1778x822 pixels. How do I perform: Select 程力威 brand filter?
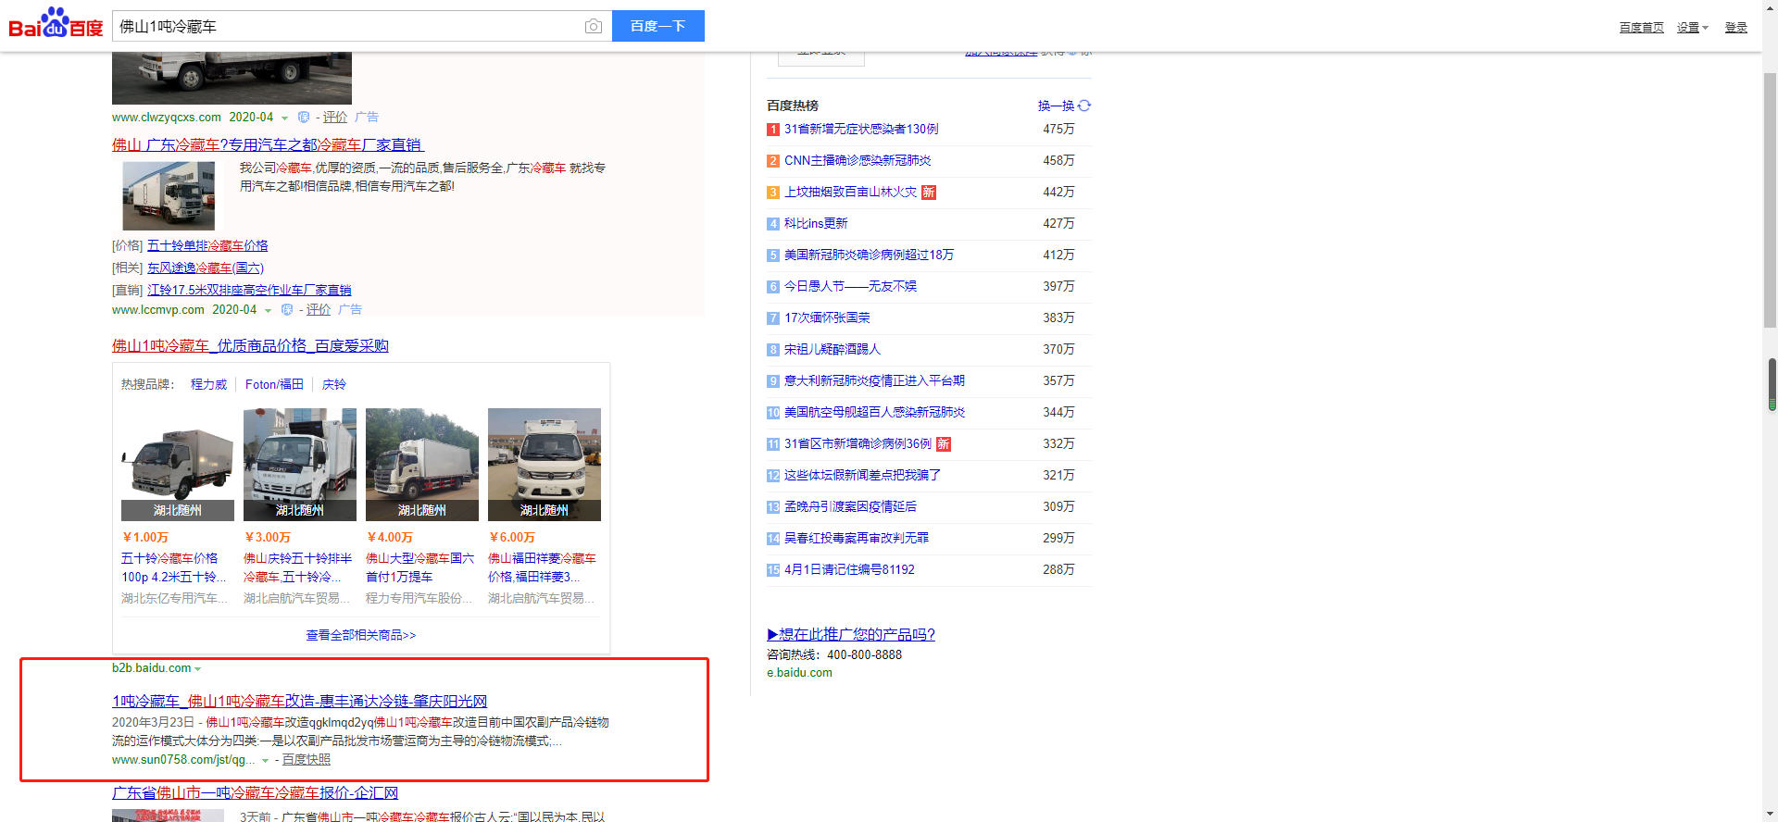point(208,384)
